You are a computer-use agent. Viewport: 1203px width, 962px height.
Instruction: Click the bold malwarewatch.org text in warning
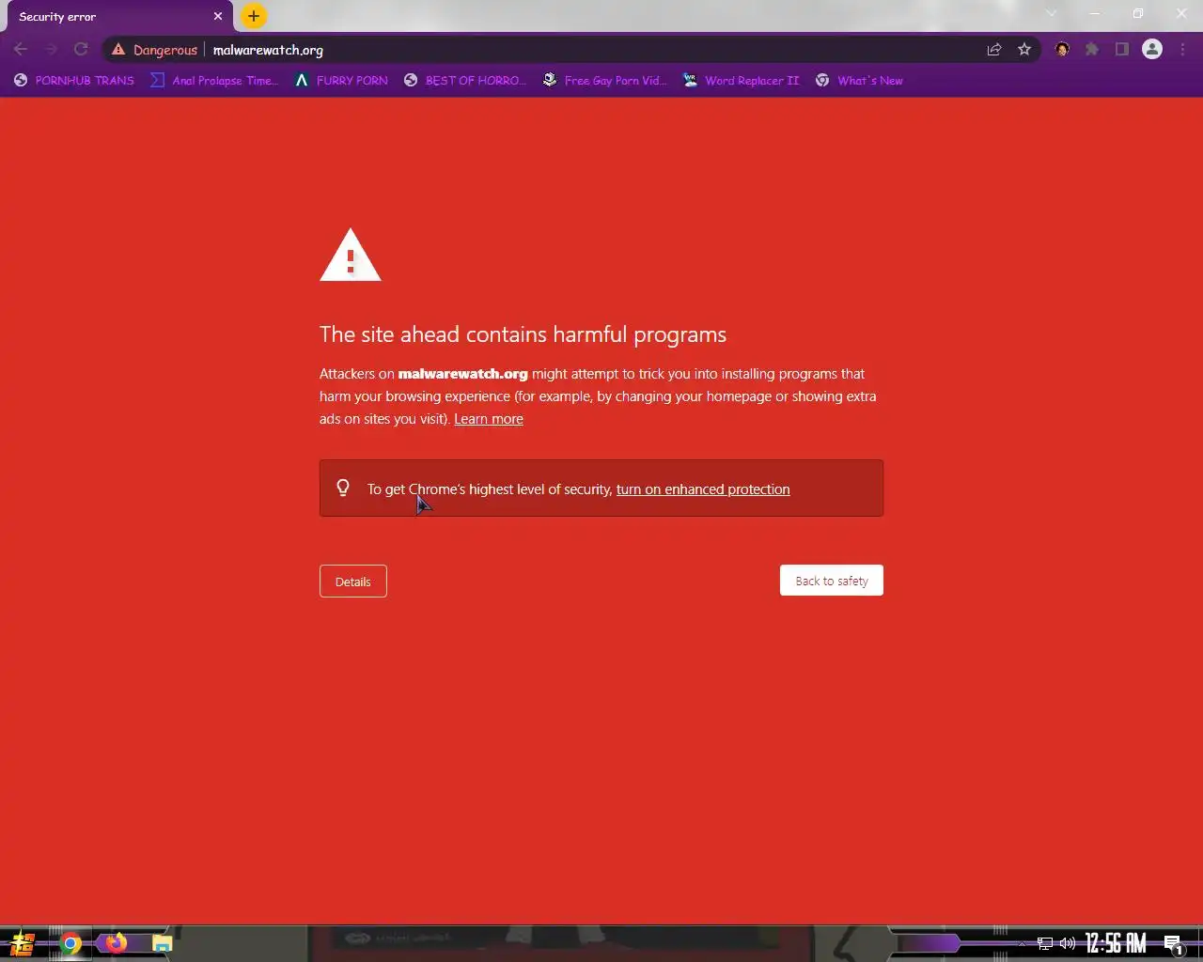[462, 374]
